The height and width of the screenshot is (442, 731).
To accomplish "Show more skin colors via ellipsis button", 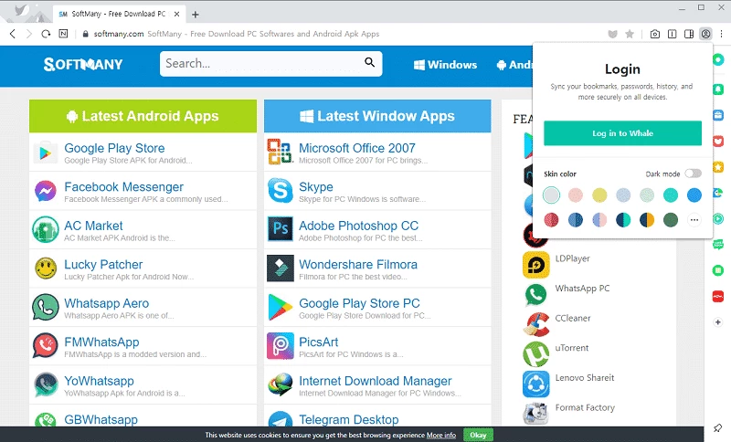I will pyautogui.click(x=694, y=219).
